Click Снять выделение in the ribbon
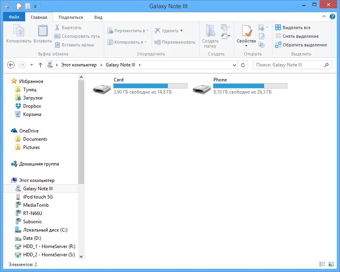Image resolution: width=340 pixels, height=272 pixels. pyautogui.click(x=297, y=36)
